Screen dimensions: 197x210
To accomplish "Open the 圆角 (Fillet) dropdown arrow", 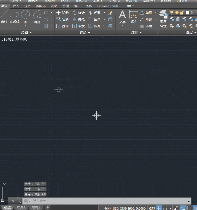I will (104, 19).
